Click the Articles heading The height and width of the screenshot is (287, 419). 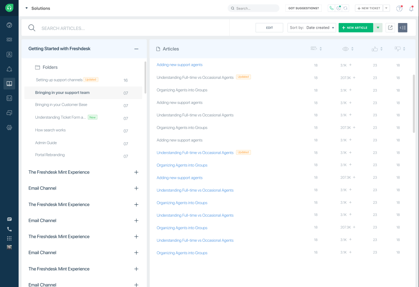(x=168, y=49)
